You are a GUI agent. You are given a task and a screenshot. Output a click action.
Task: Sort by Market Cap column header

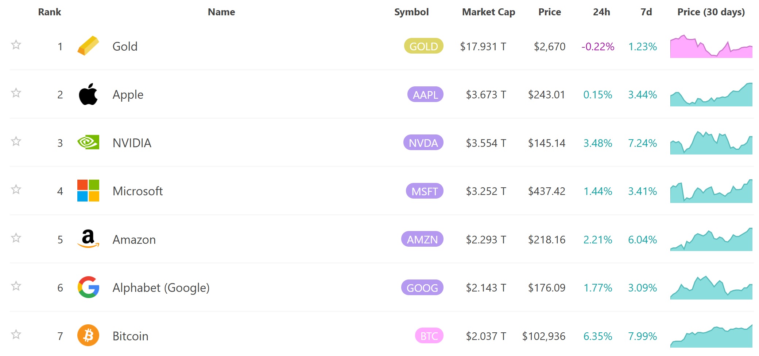pos(489,12)
